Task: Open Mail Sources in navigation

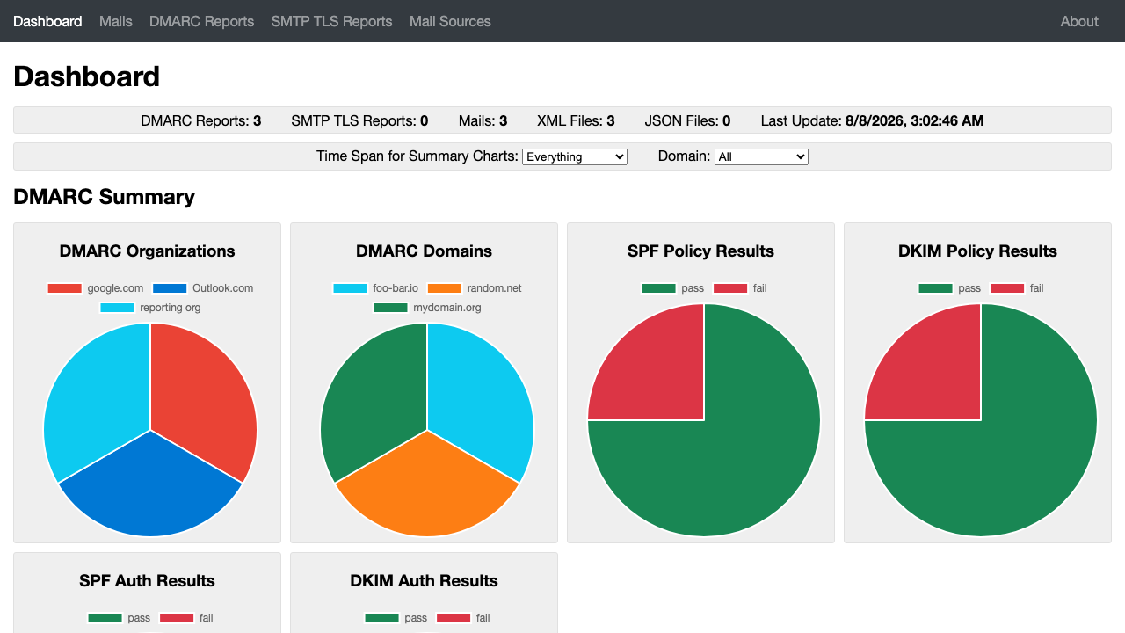Action: (x=450, y=21)
